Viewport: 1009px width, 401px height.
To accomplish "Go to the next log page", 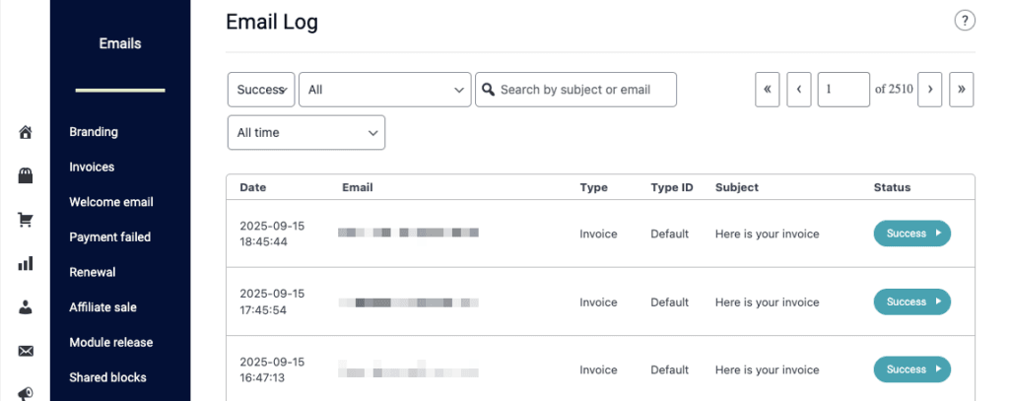I will coord(930,90).
